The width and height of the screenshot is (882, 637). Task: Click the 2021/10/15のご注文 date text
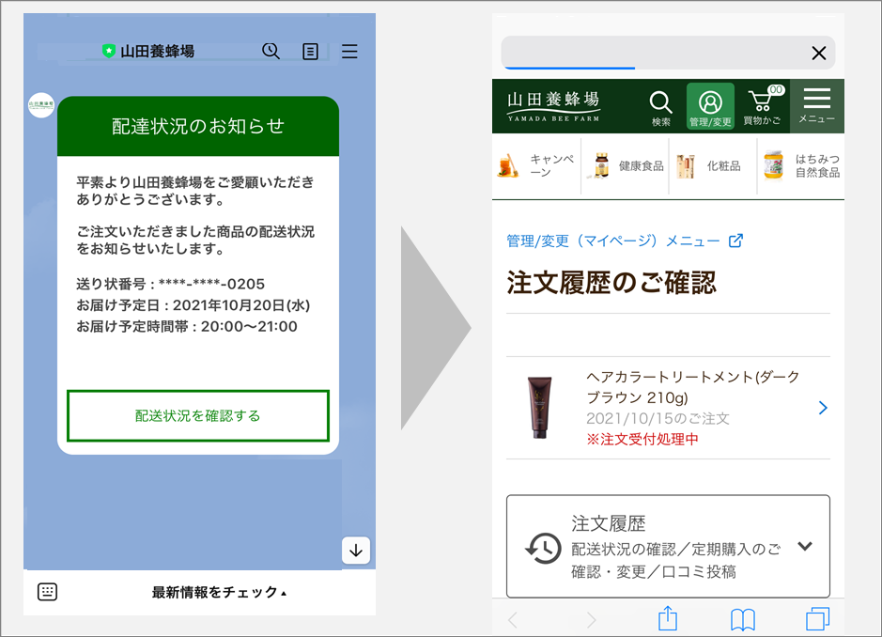[x=658, y=418]
